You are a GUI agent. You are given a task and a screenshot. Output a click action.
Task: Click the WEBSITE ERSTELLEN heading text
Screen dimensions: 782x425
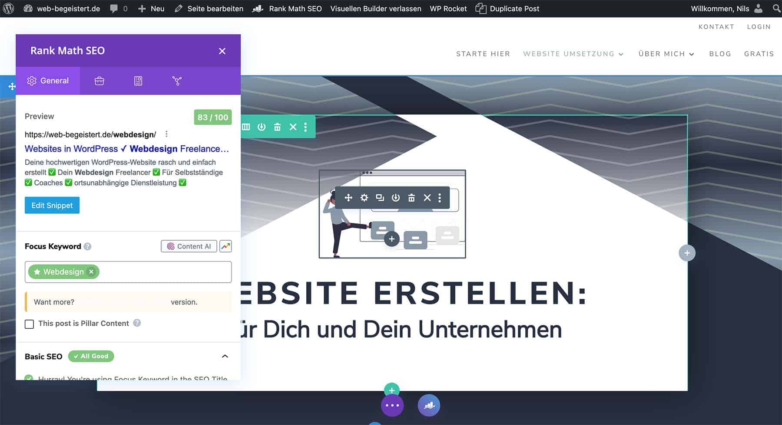coord(414,293)
